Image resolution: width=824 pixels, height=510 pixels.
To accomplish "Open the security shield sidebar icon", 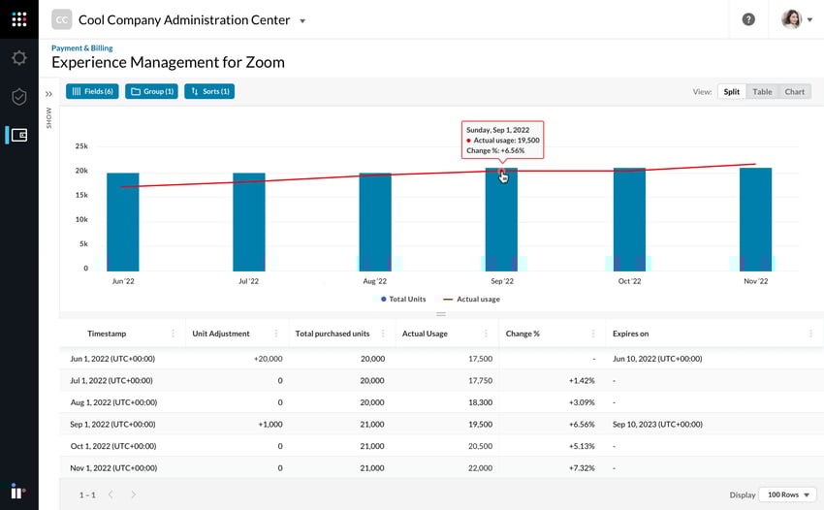I will coord(18,97).
